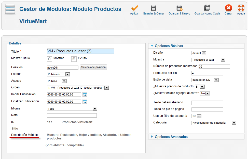Click the Guardar & Cerrar label
The image size is (248, 159).
pyautogui.click(x=154, y=13)
